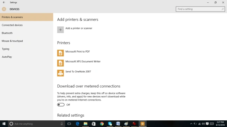This screenshot has width=227, height=127.
Task: Open the red splat app in the taskbar
Action: (134, 124)
